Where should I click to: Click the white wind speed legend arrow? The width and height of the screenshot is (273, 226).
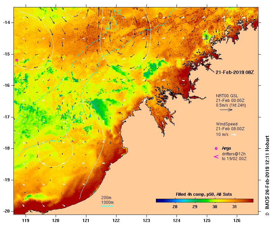pyautogui.click(x=234, y=135)
